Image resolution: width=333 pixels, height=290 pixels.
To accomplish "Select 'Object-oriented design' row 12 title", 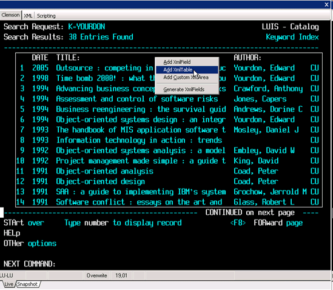I will pos(101,181).
